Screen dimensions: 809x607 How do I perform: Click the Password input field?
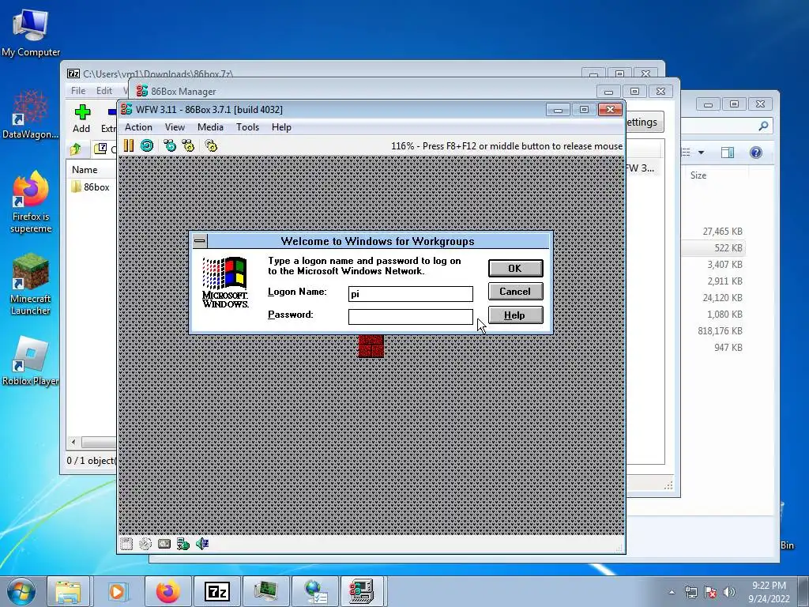[411, 316]
